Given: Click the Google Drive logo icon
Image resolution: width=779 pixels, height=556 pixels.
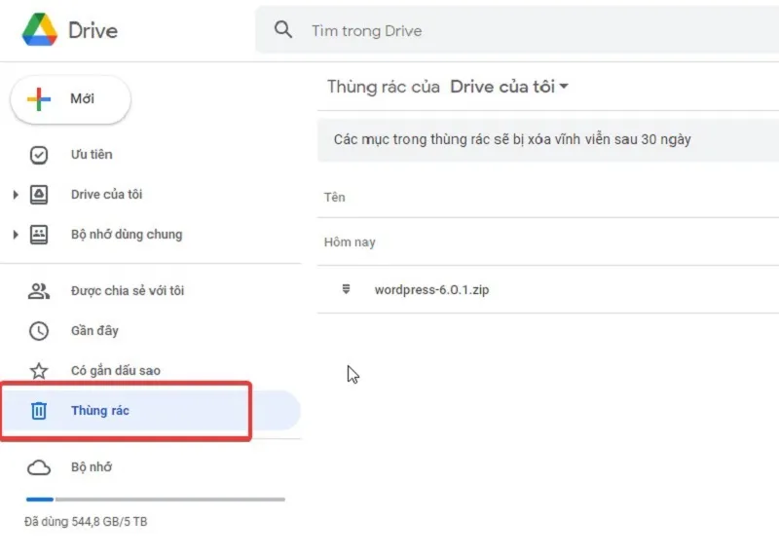Looking at the screenshot, I should point(40,30).
